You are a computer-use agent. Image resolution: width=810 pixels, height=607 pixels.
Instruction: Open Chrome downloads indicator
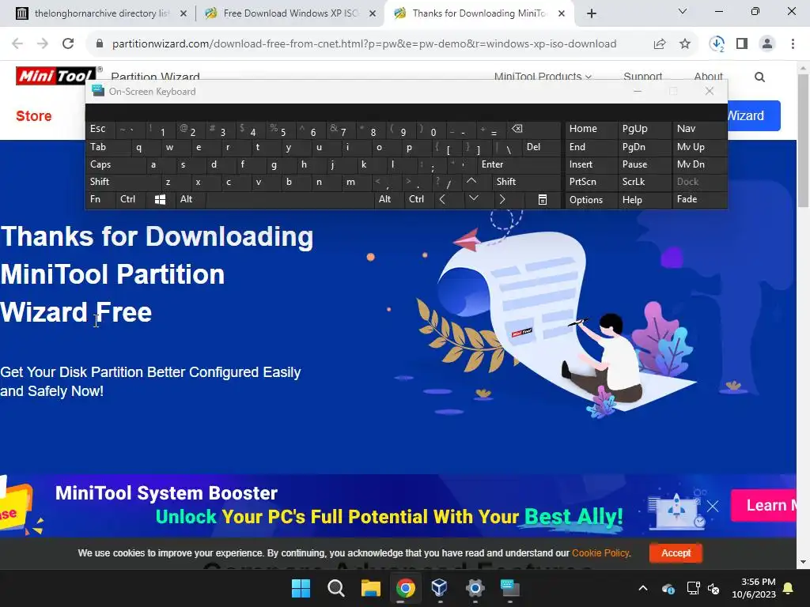717,44
